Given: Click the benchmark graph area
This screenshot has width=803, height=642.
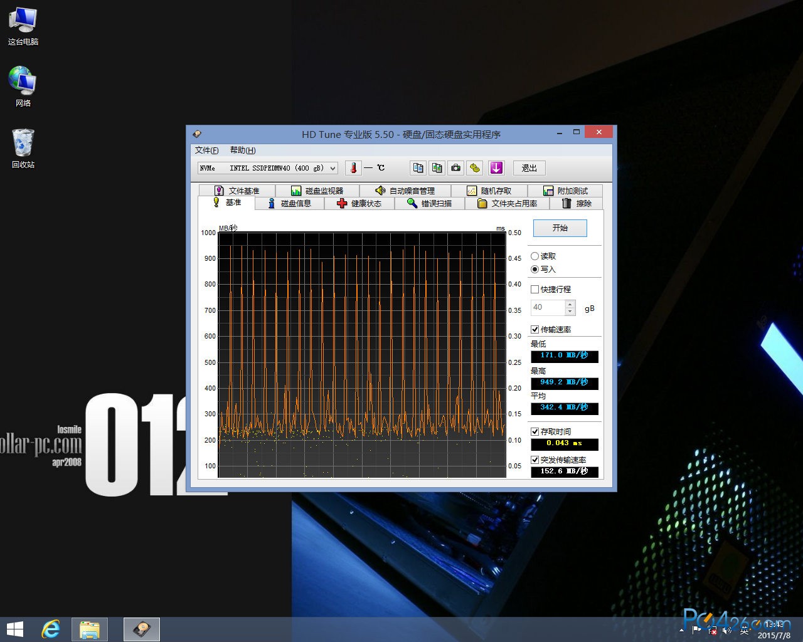Looking at the screenshot, I should point(362,355).
